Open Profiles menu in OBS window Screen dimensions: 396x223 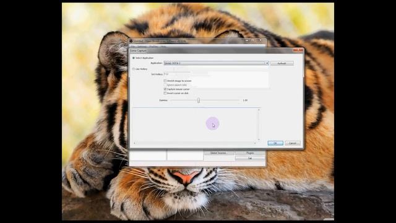tap(153, 46)
